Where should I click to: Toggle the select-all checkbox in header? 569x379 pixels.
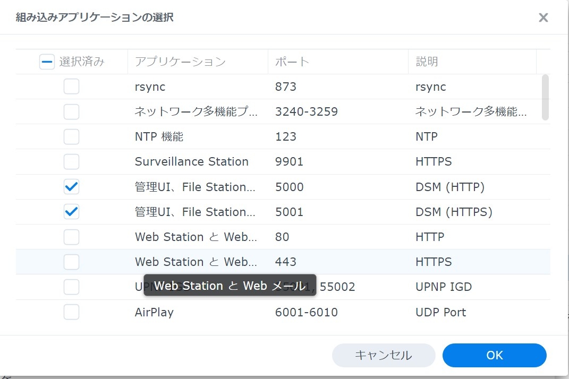tap(47, 62)
